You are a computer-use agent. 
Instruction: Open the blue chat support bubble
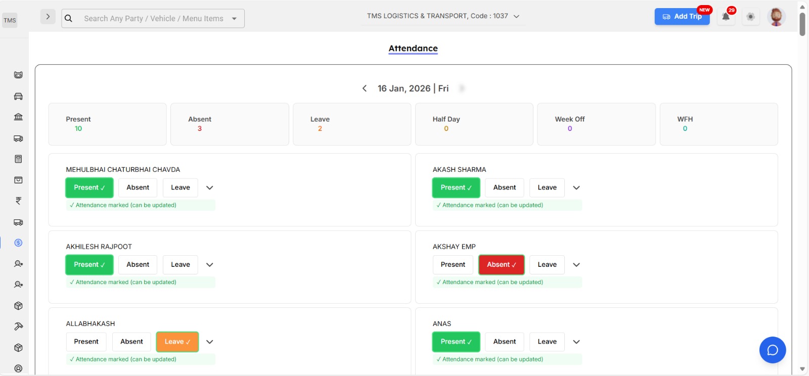[x=772, y=350]
